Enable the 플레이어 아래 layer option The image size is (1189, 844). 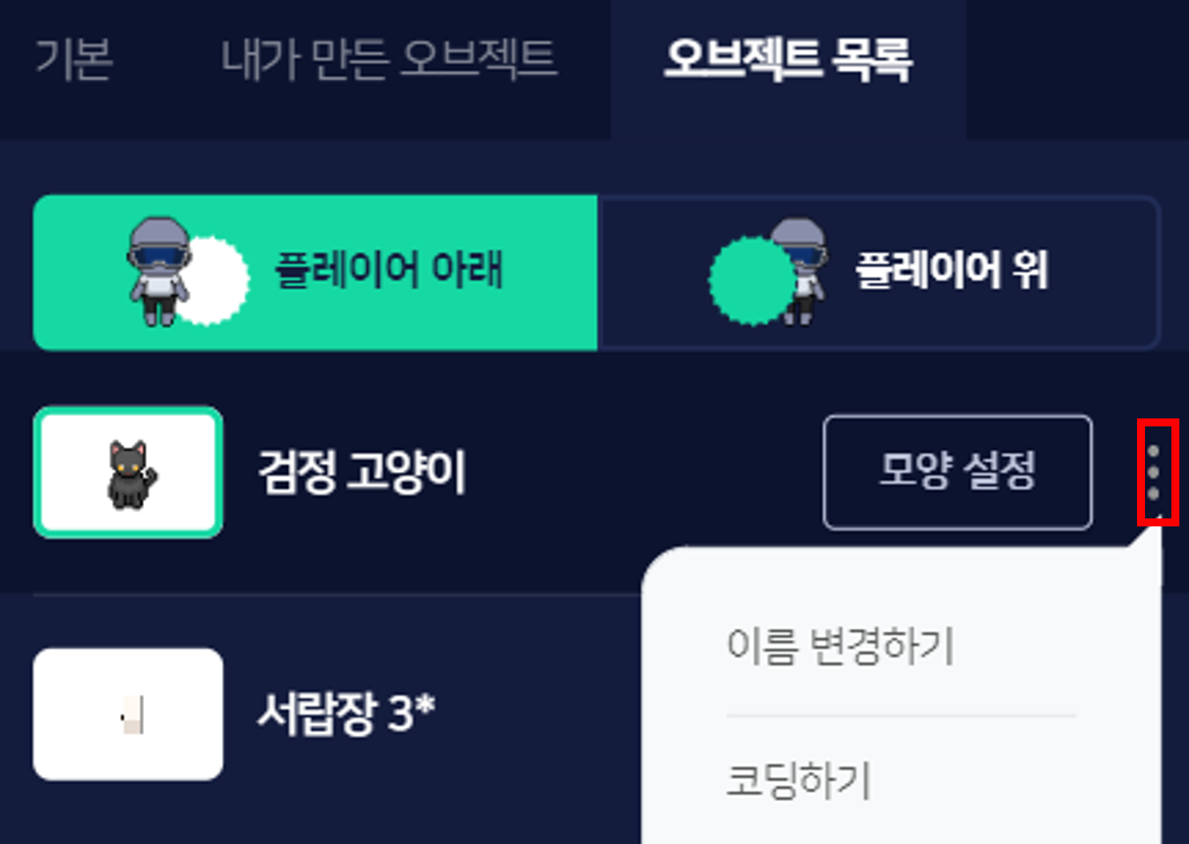pyautogui.click(x=315, y=272)
